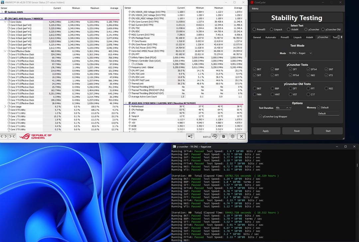
Task: Switch to the Prime95 settings tab
Action: 285,37
